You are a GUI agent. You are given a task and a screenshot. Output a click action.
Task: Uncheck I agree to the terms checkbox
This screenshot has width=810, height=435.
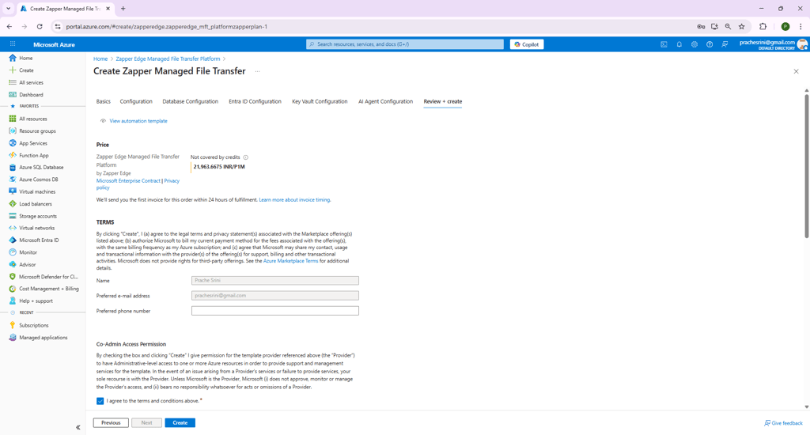pyautogui.click(x=100, y=401)
